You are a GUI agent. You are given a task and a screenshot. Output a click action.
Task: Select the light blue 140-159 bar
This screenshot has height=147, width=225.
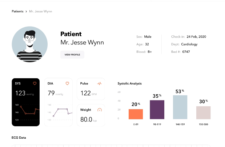[x=180, y=107]
